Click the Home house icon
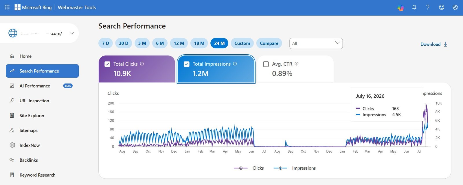 12,56
